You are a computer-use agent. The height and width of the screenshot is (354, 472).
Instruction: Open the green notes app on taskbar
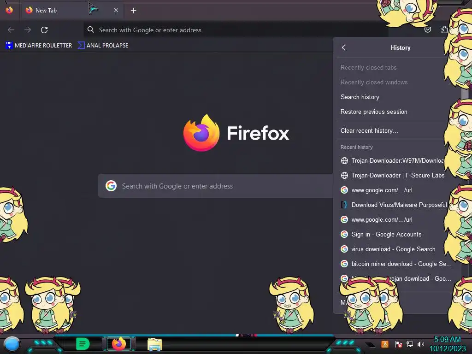83,344
